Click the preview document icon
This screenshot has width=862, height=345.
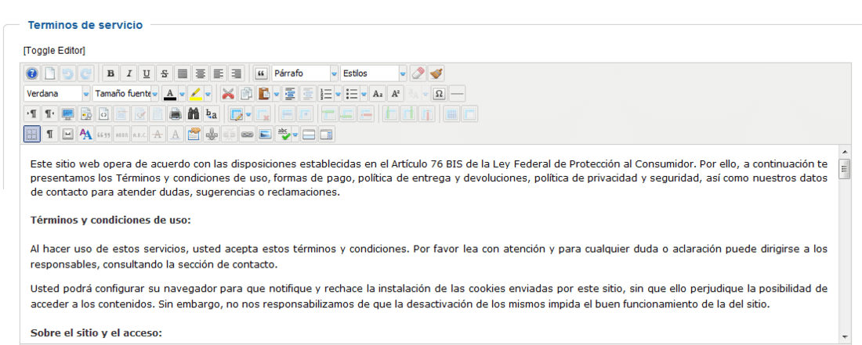(86, 114)
